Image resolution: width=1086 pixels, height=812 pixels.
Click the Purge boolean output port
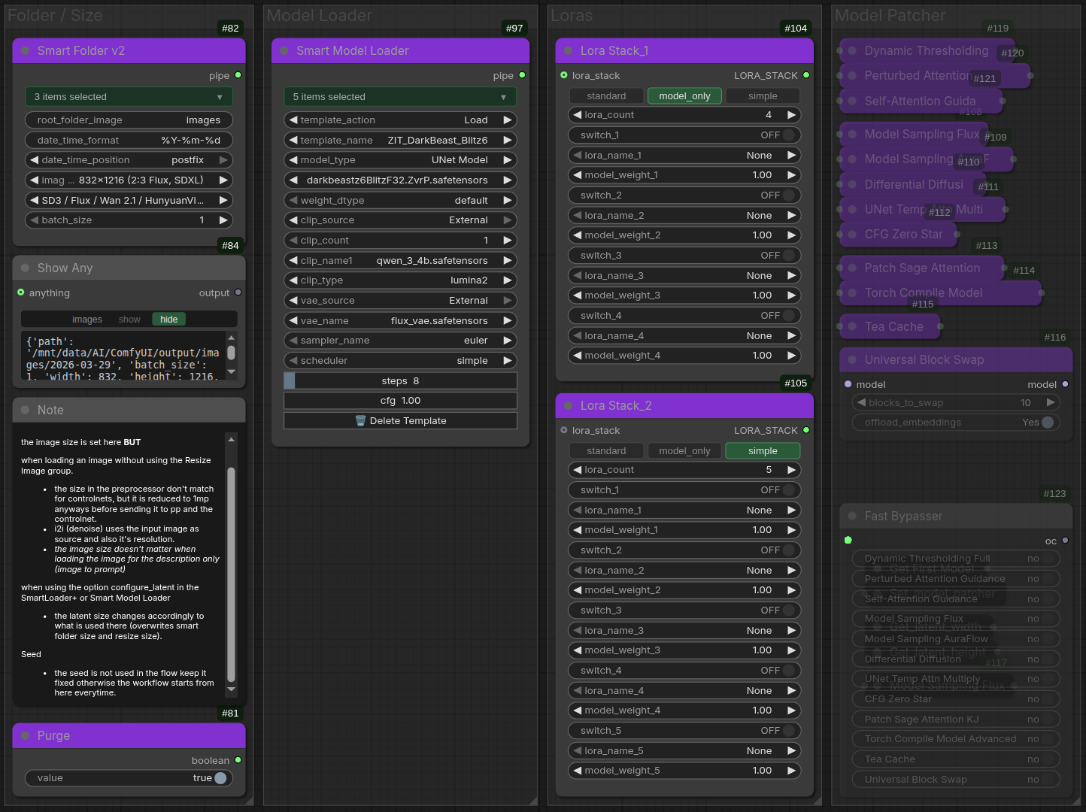click(238, 760)
